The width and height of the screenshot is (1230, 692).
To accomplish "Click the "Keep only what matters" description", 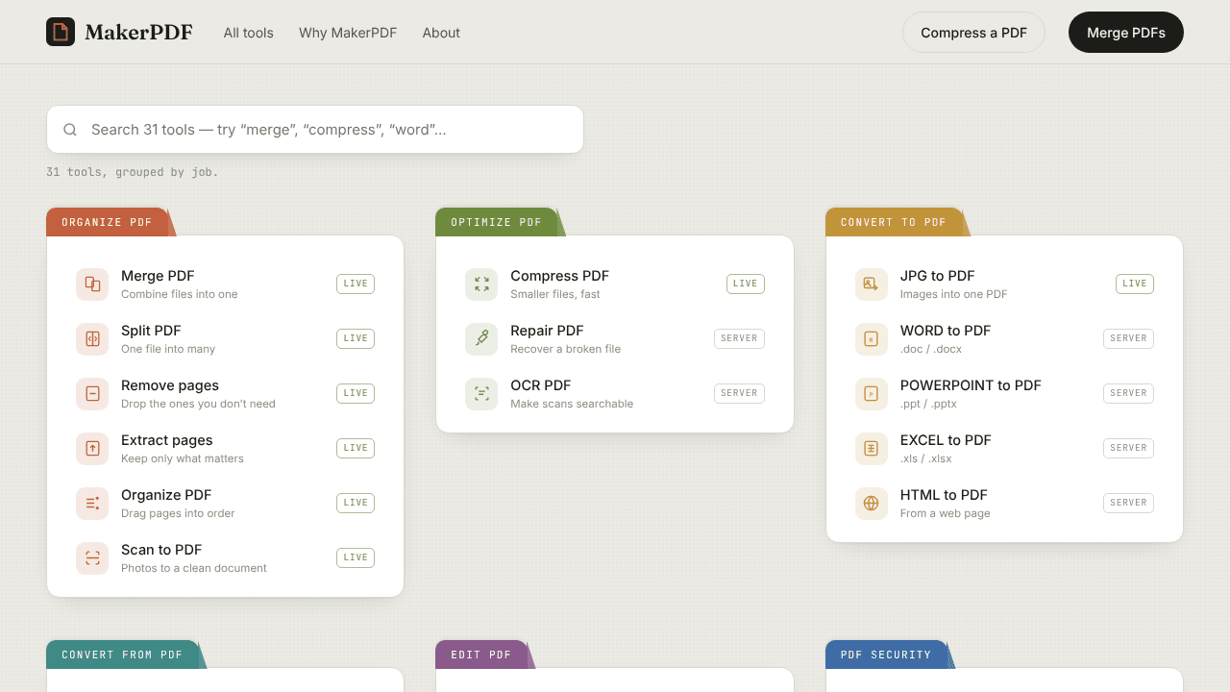I will click(x=183, y=458).
